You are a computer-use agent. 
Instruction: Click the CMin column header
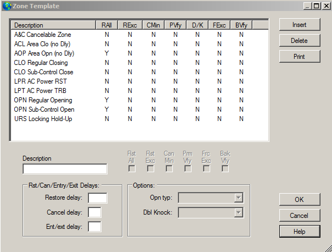153,25
